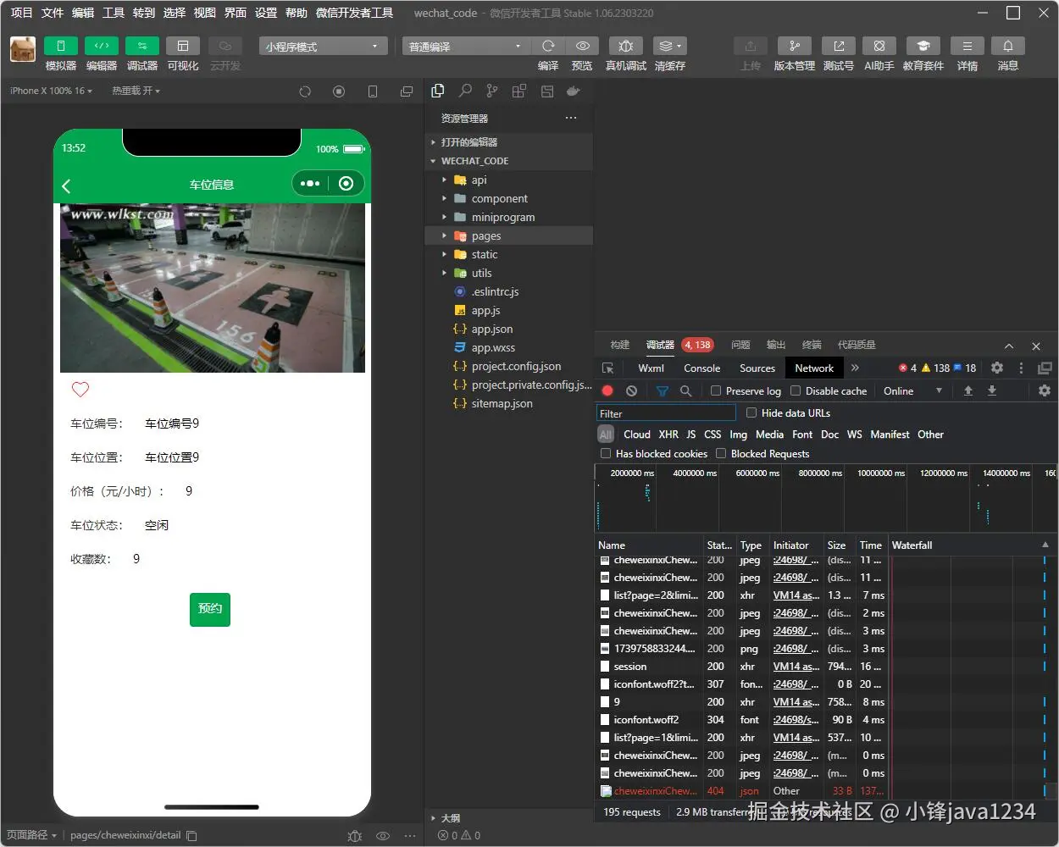
Task: Enable the Disable cache checkbox
Action: (796, 391)
